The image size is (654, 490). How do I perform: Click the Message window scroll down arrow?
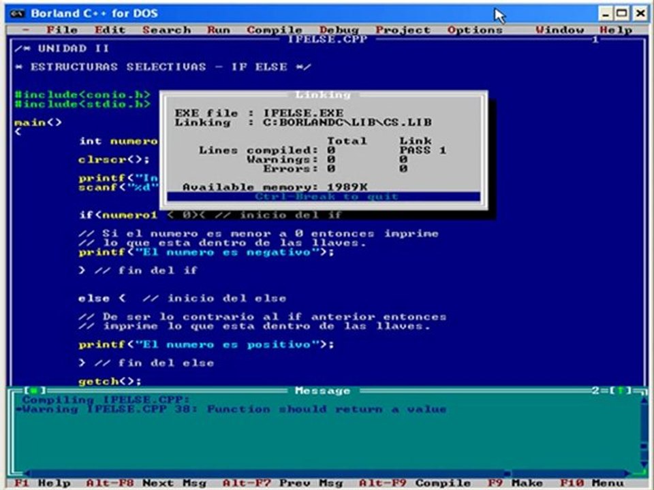pyautogui.click(x=644, y=465)
